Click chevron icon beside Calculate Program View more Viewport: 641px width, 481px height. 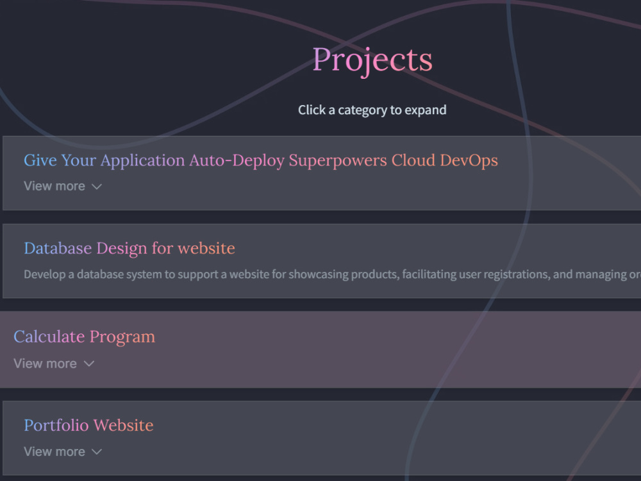point(89,364)
